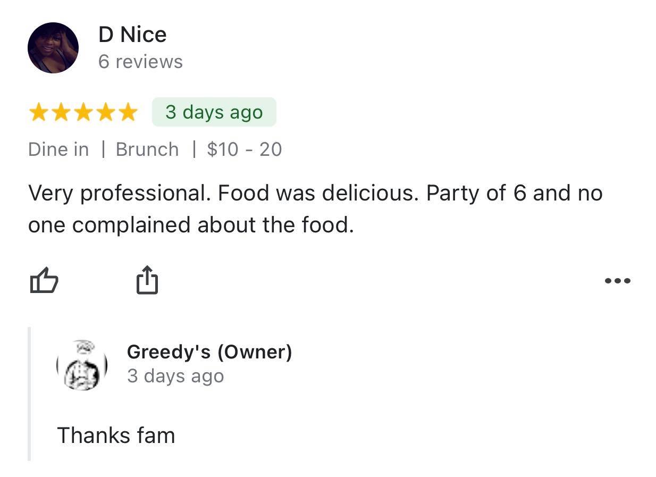The height and width of the screenshot is (477, 656).
Task: Click the owner reply's "3 days ago" timestamp
Action: (x=175, y=376)
